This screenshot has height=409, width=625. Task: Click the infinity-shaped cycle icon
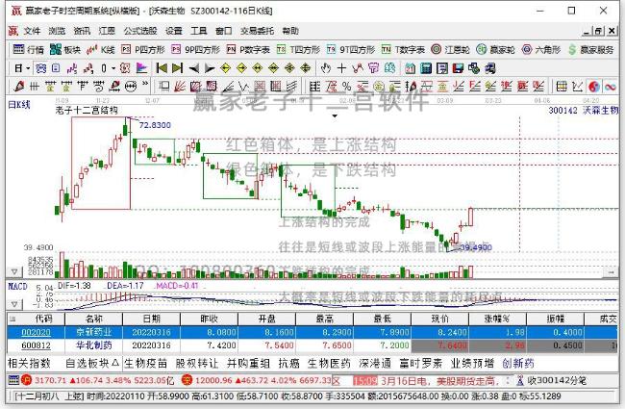(x=611, y=87)
